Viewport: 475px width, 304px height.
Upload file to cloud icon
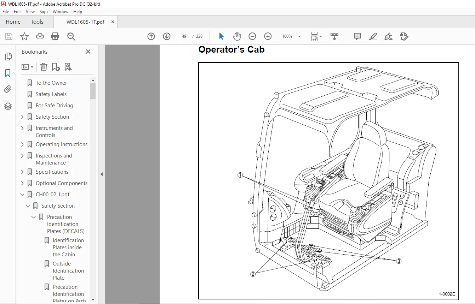pos(40,36)
